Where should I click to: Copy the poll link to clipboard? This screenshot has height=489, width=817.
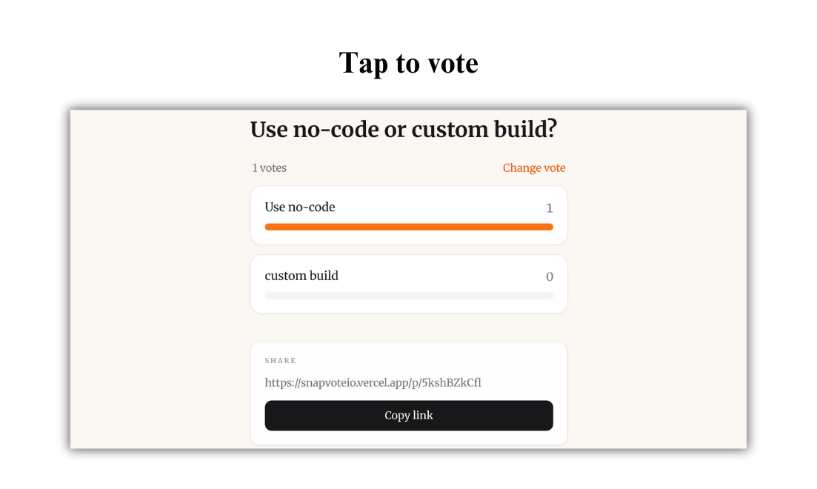coord(409,415)
